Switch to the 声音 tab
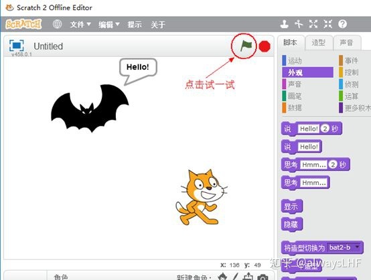 click(347, 43)
